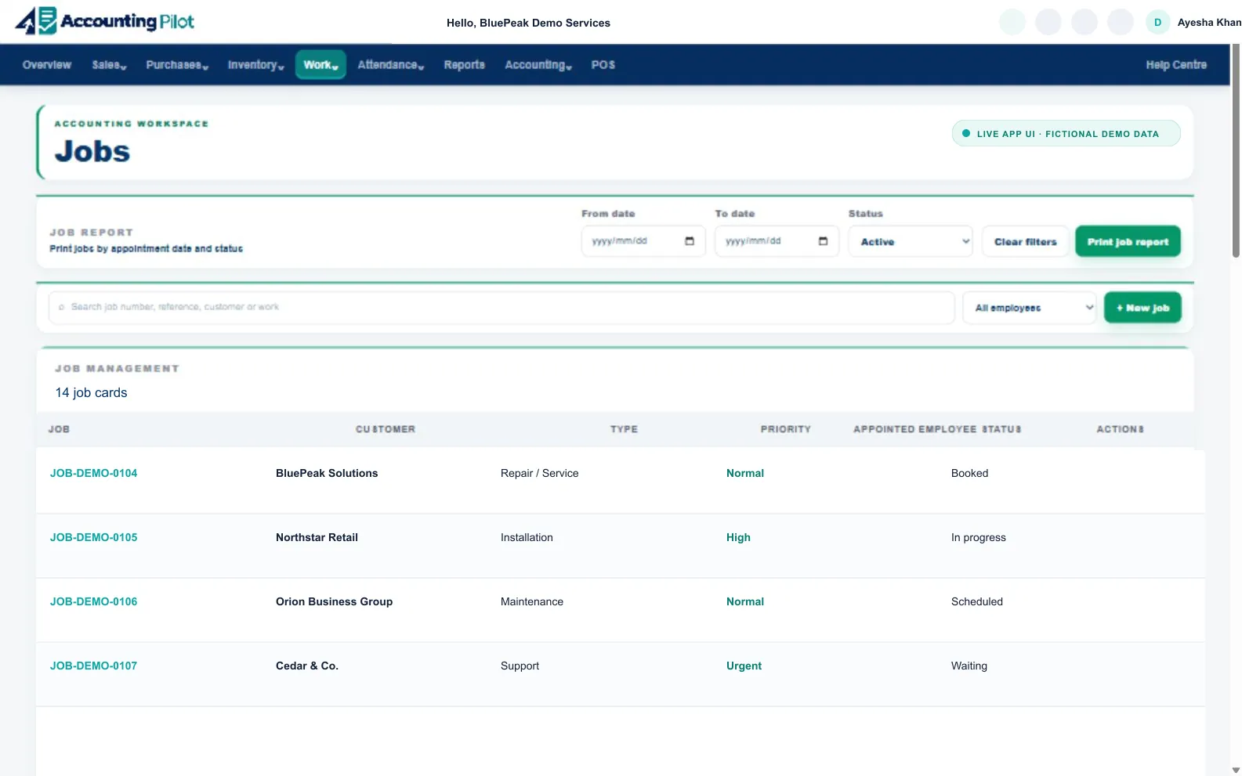Click the Print job report button
Viewport: 1242px width, 776px height.
pos(1128,241)
